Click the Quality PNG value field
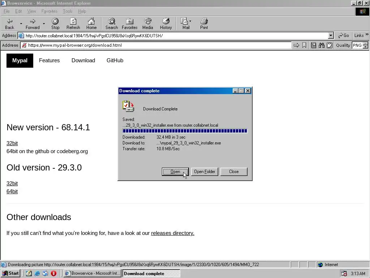This screenshot has width=370, height=278. coord(357,45)
